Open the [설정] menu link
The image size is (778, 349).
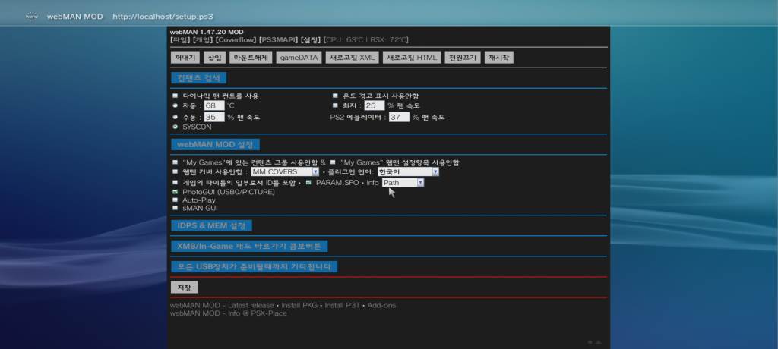[311, 39]
